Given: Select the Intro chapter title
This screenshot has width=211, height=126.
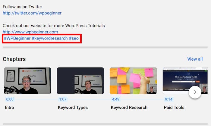Looking at the screenshot, I should [10, 107].
